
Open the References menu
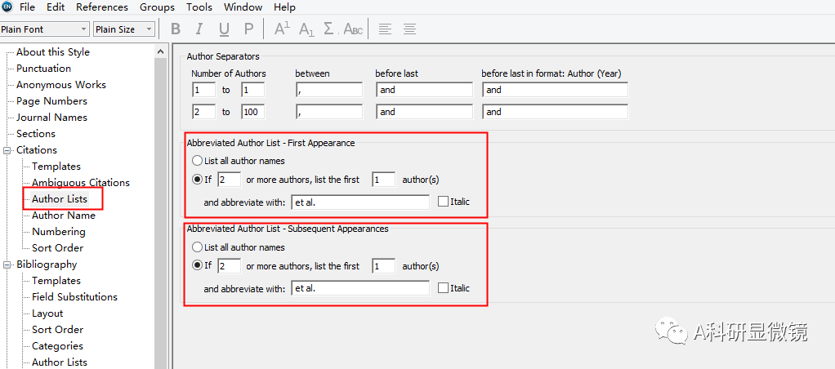pyautogui.click(x=101, y=7)
